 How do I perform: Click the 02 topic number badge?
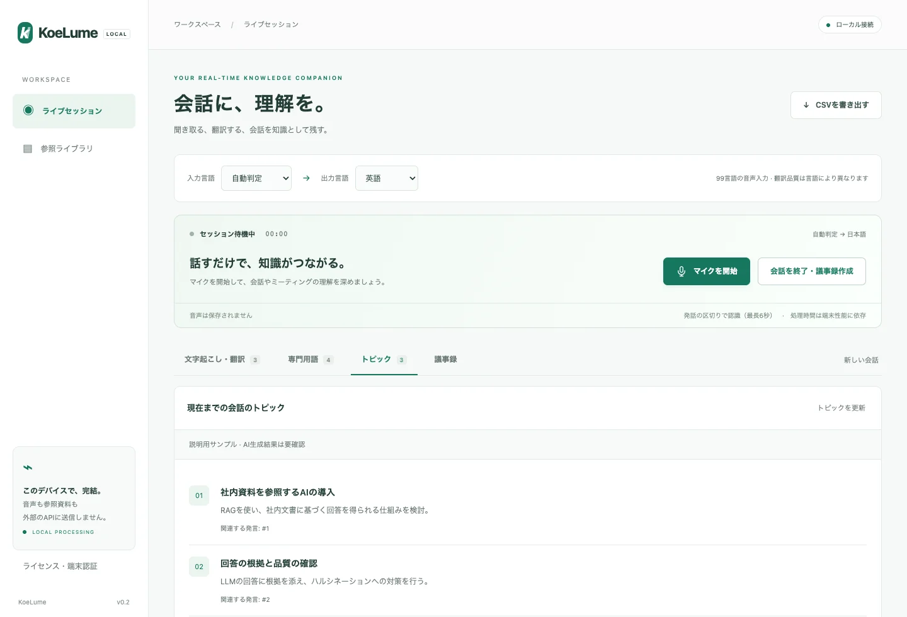199,567
